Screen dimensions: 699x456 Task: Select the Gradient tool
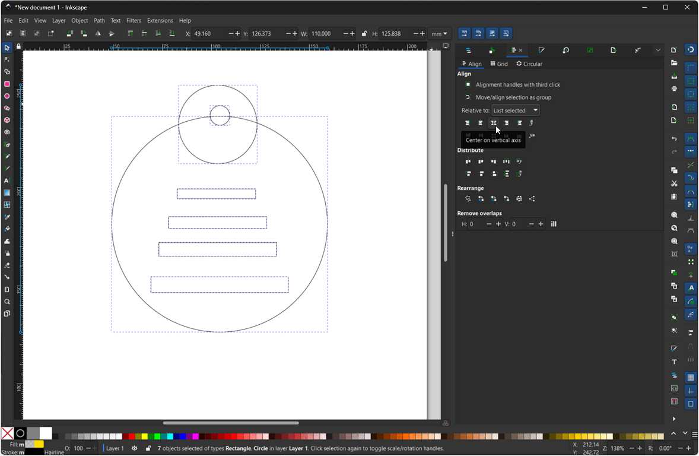[x=7, y=193]
